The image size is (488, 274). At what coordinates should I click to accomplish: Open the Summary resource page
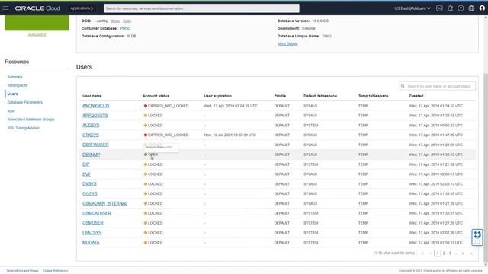point(15,77)
